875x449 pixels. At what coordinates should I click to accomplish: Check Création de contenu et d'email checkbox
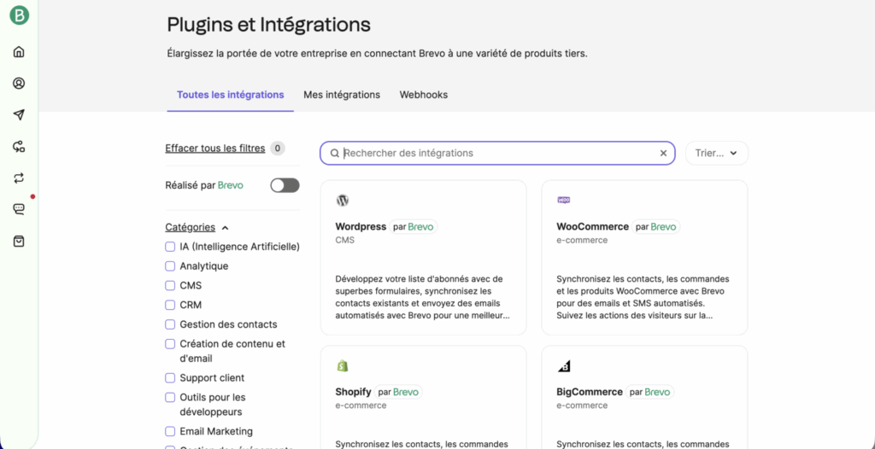pyautogui.click(x=170, y=344)
